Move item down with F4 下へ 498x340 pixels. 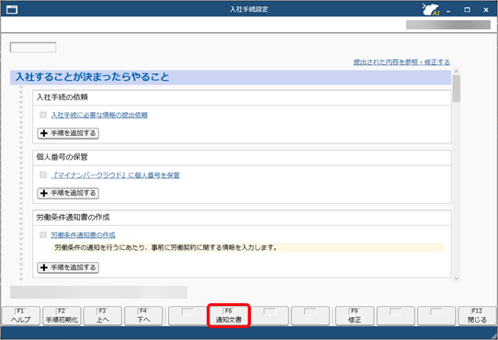click(143, 316)
